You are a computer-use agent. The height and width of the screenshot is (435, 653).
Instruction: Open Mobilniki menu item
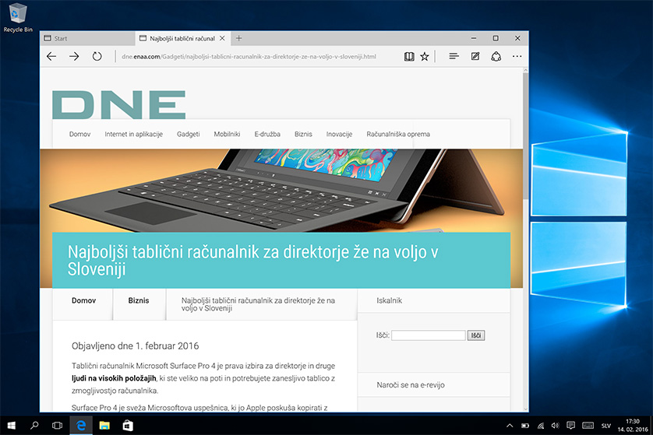click(227, 134)
